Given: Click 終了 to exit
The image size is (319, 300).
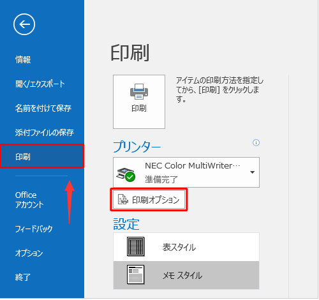Looking at the screenshot, I should 23,277.
